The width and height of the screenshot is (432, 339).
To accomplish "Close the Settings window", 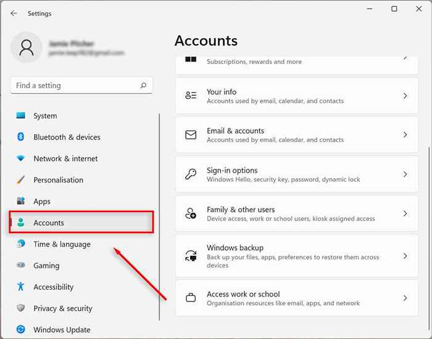I will tap(419, 9).
